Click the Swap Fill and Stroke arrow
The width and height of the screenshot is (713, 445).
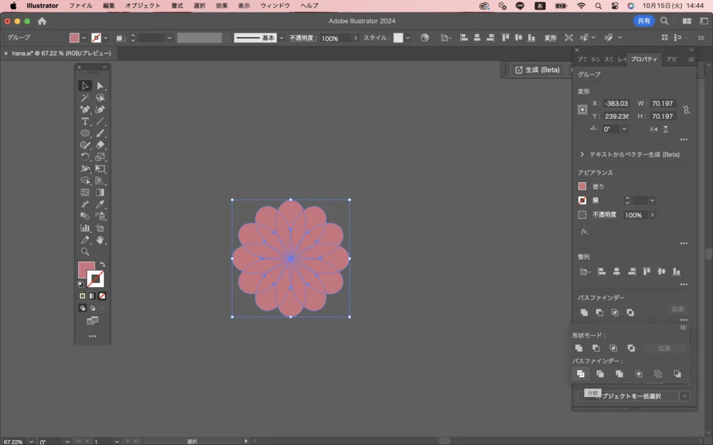click(x=102, y=264)
